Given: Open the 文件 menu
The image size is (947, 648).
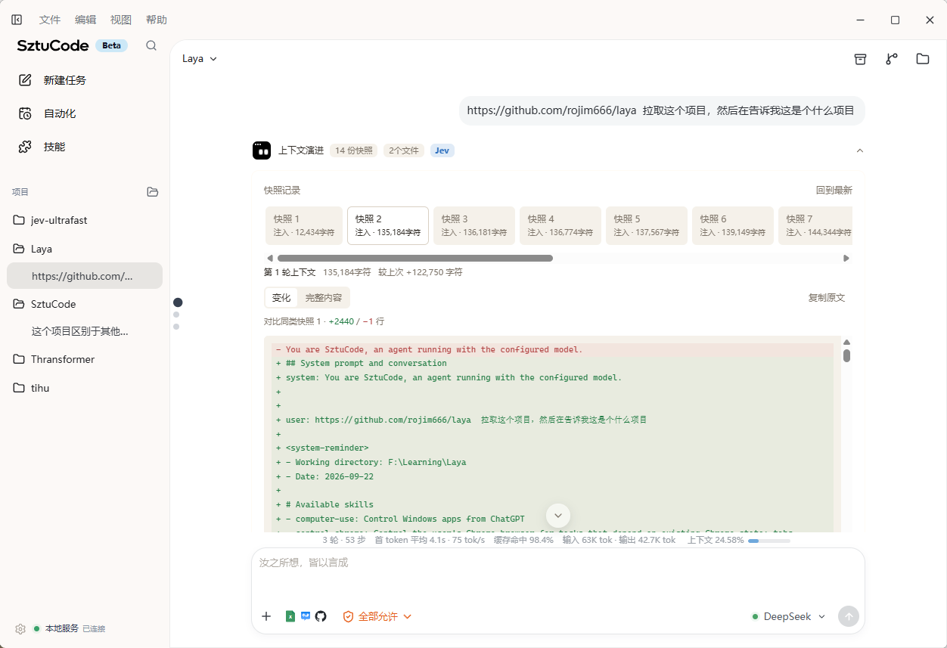Looking at the screenshot, I should [x=50, y=20].
